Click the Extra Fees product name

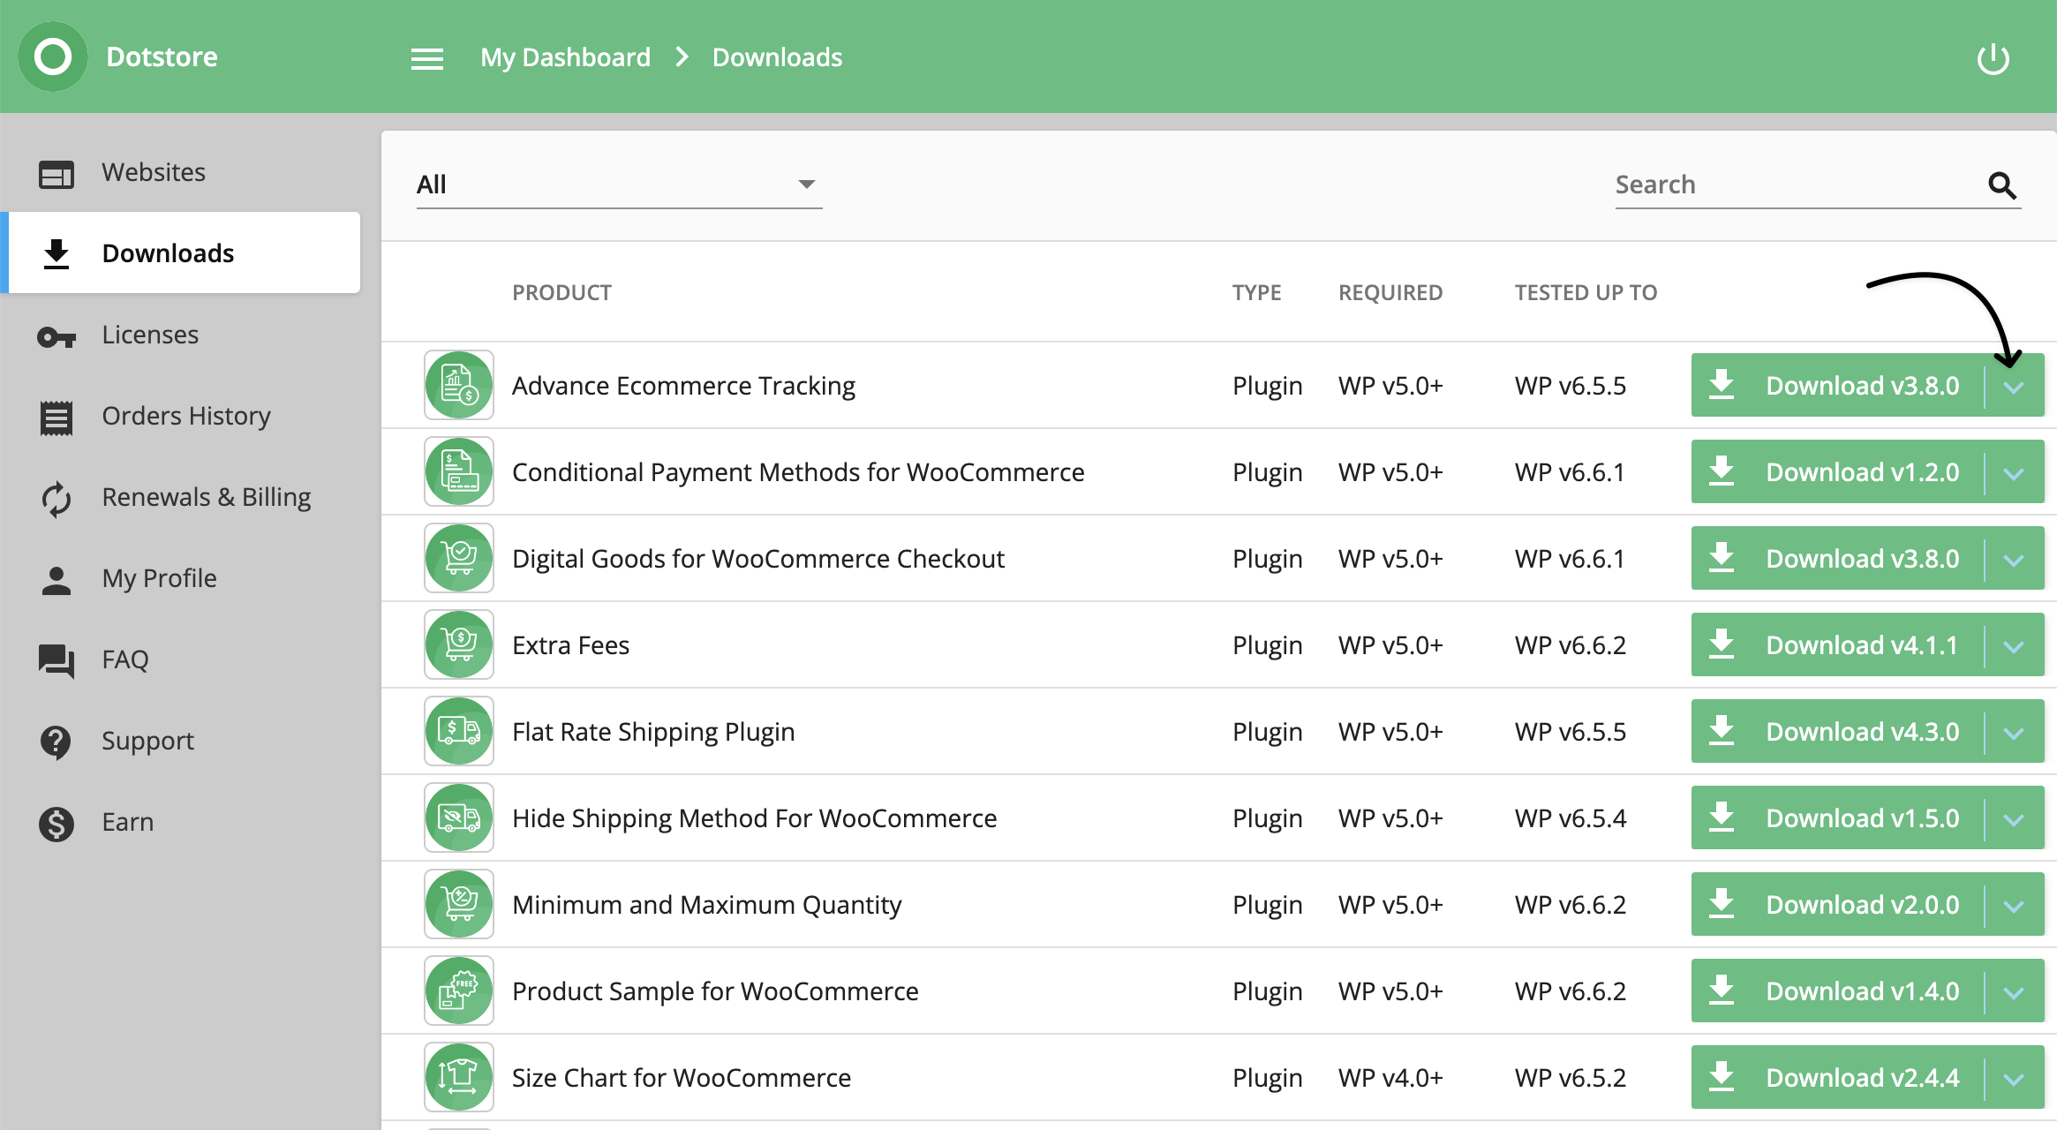(x=570, y=645)
